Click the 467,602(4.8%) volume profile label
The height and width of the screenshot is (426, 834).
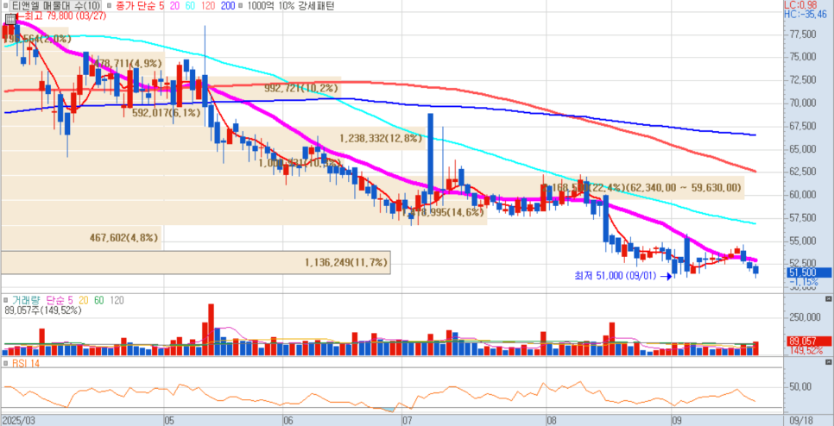pos(124,238)
